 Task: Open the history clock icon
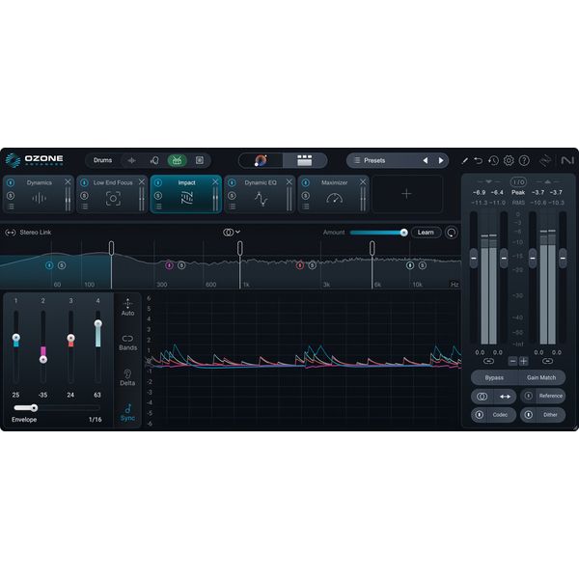493,160
